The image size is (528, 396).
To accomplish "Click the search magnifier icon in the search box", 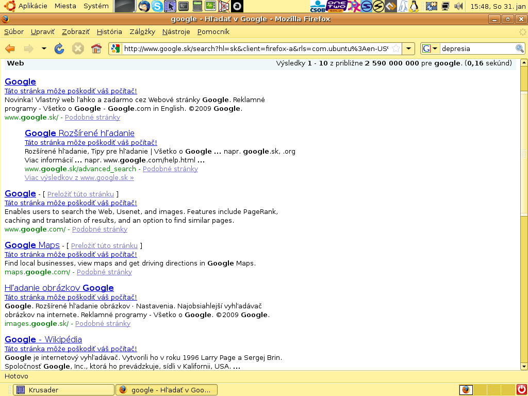I will coord(520,48).
